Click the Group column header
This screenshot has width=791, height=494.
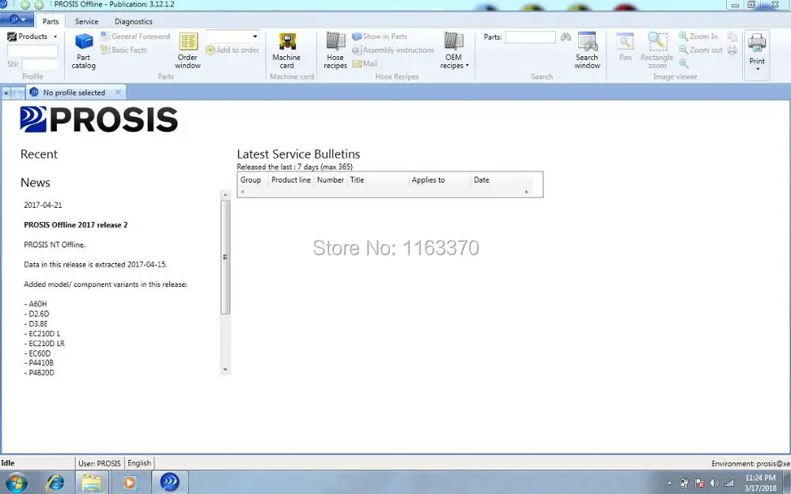point(251,180)
